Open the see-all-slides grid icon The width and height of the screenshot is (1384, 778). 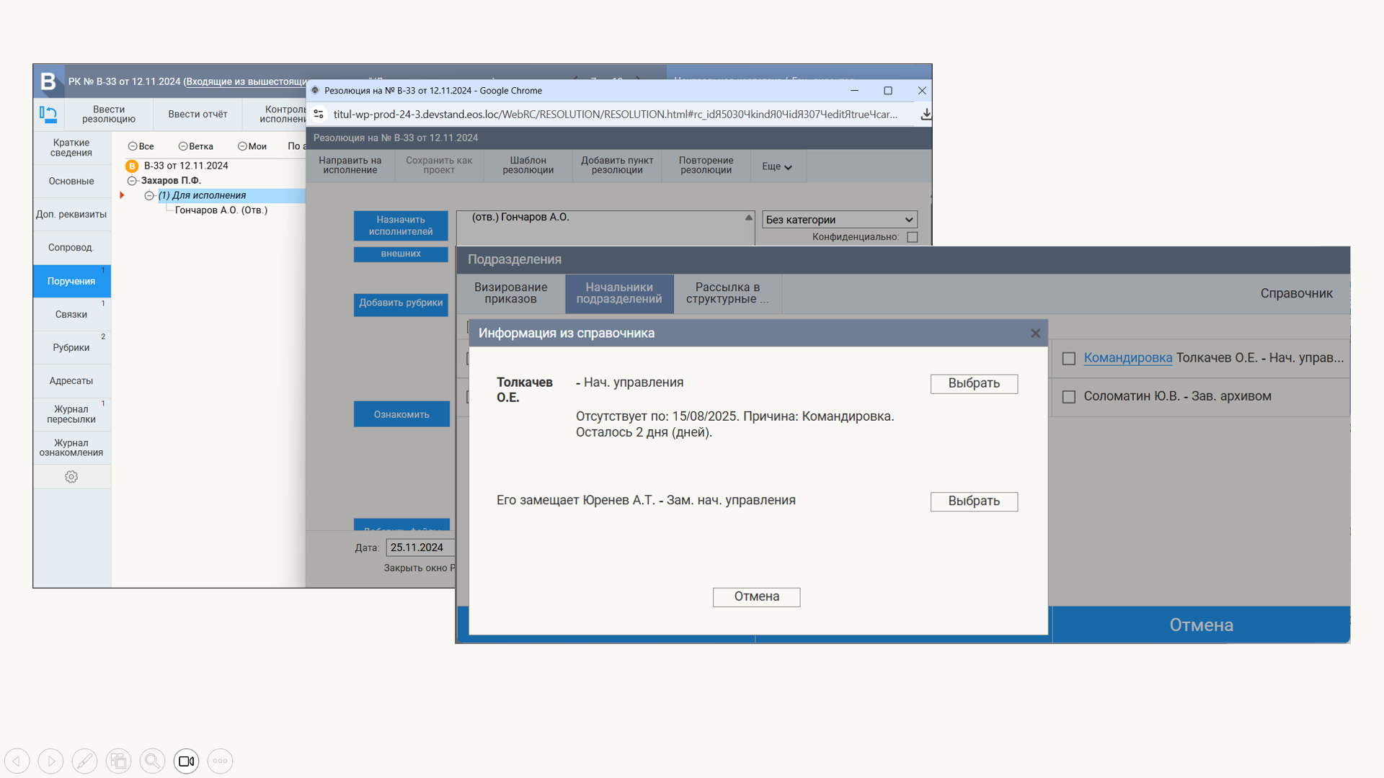click(x=118, y=761)
